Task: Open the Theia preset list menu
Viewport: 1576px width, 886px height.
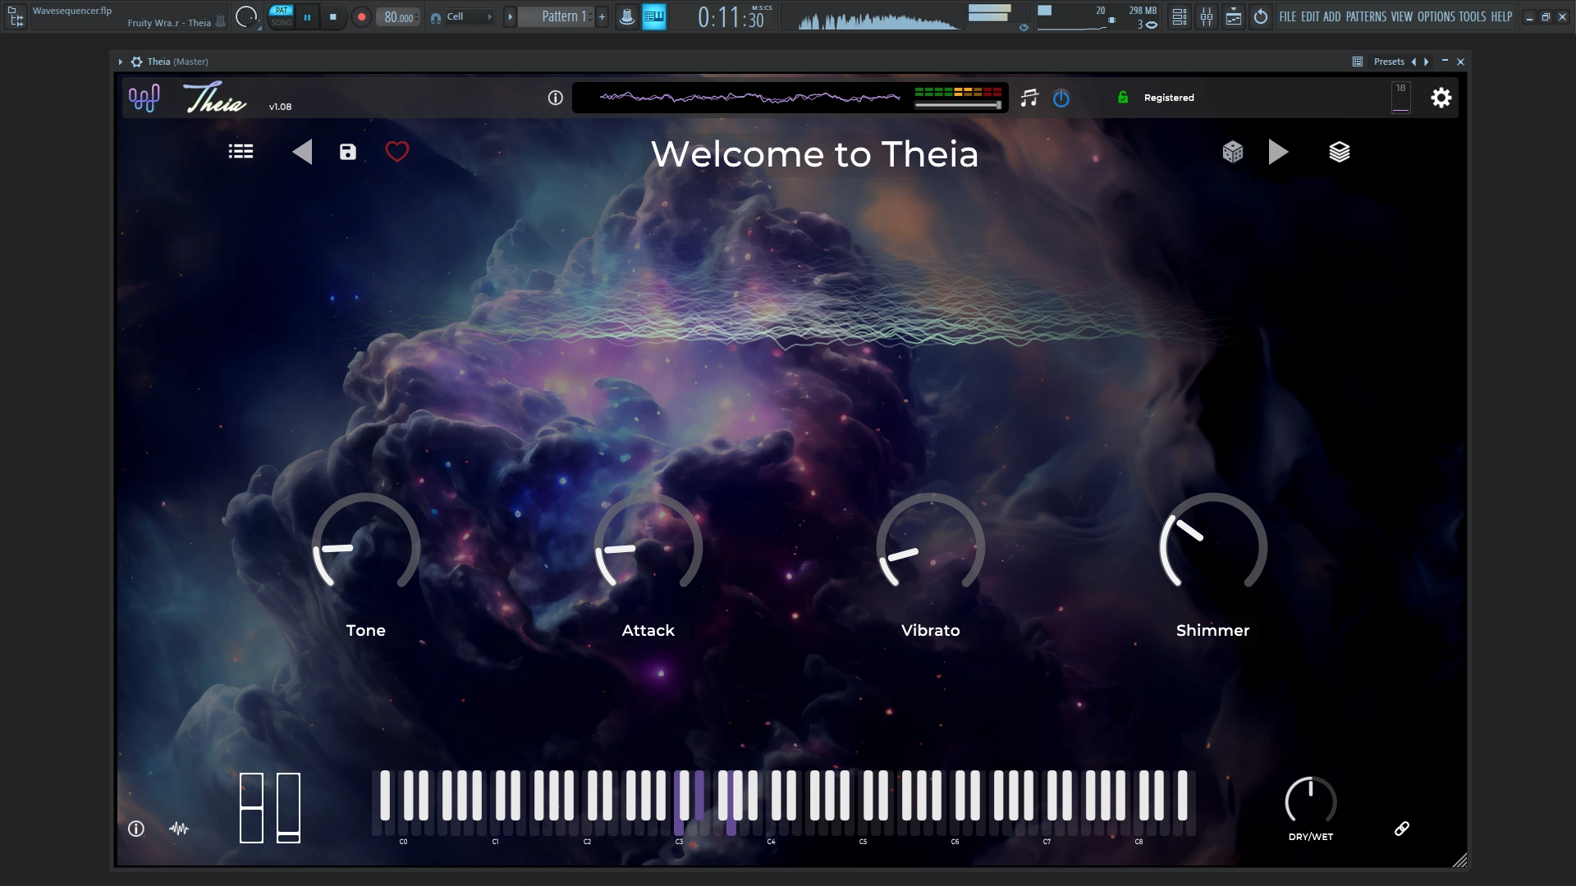Action: point(241,152)
